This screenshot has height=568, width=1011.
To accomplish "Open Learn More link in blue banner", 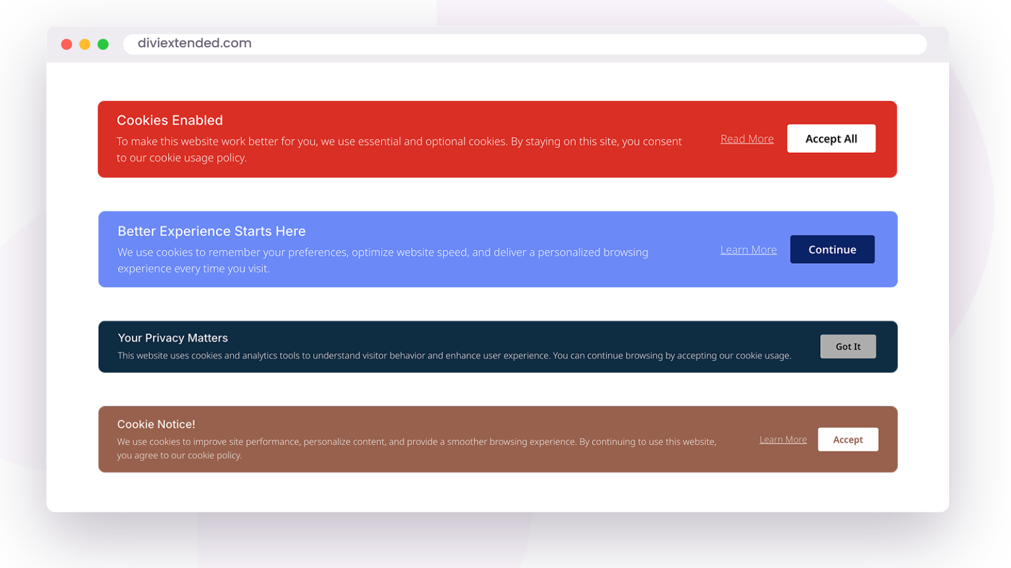I will coord(749,250).
